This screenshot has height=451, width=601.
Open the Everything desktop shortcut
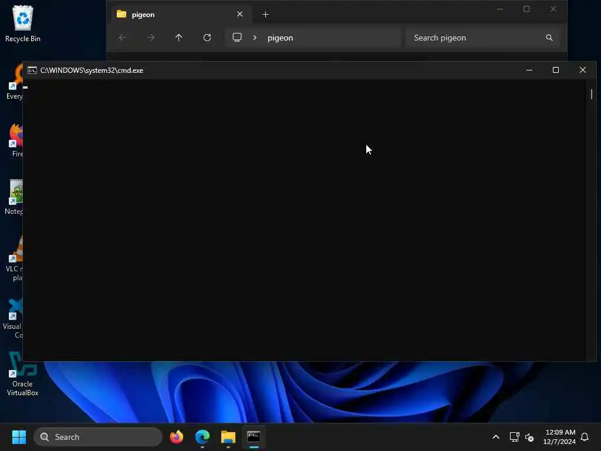tap(15, 82)
